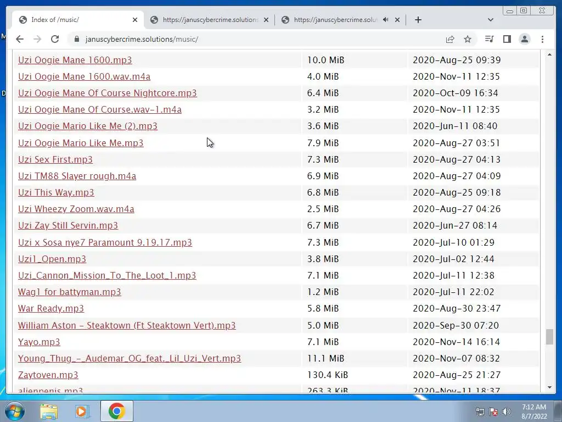
Task: Open the volume control tray icon
Action: 507,412
